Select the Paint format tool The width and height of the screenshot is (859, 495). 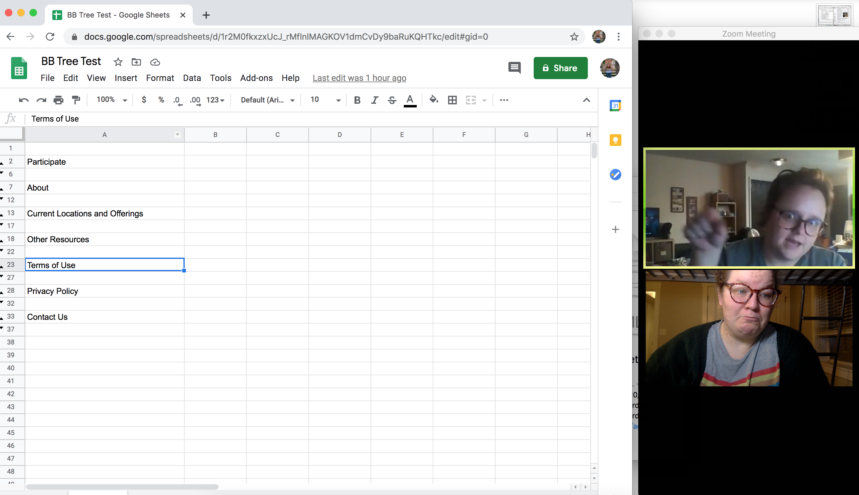75,100
